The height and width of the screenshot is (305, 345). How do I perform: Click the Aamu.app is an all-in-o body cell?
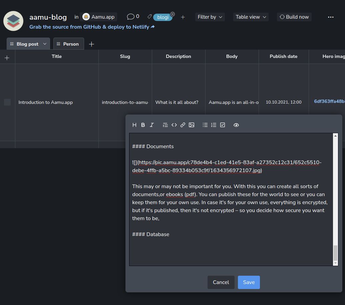(232, 102)
